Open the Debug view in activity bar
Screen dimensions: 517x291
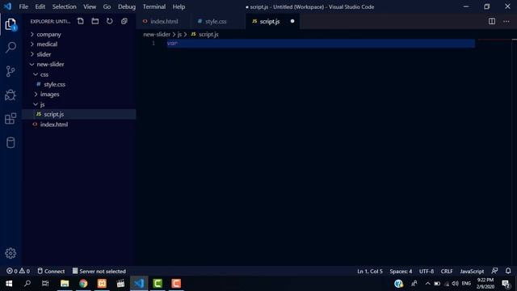pyautogui.click(x=11, y=95)
